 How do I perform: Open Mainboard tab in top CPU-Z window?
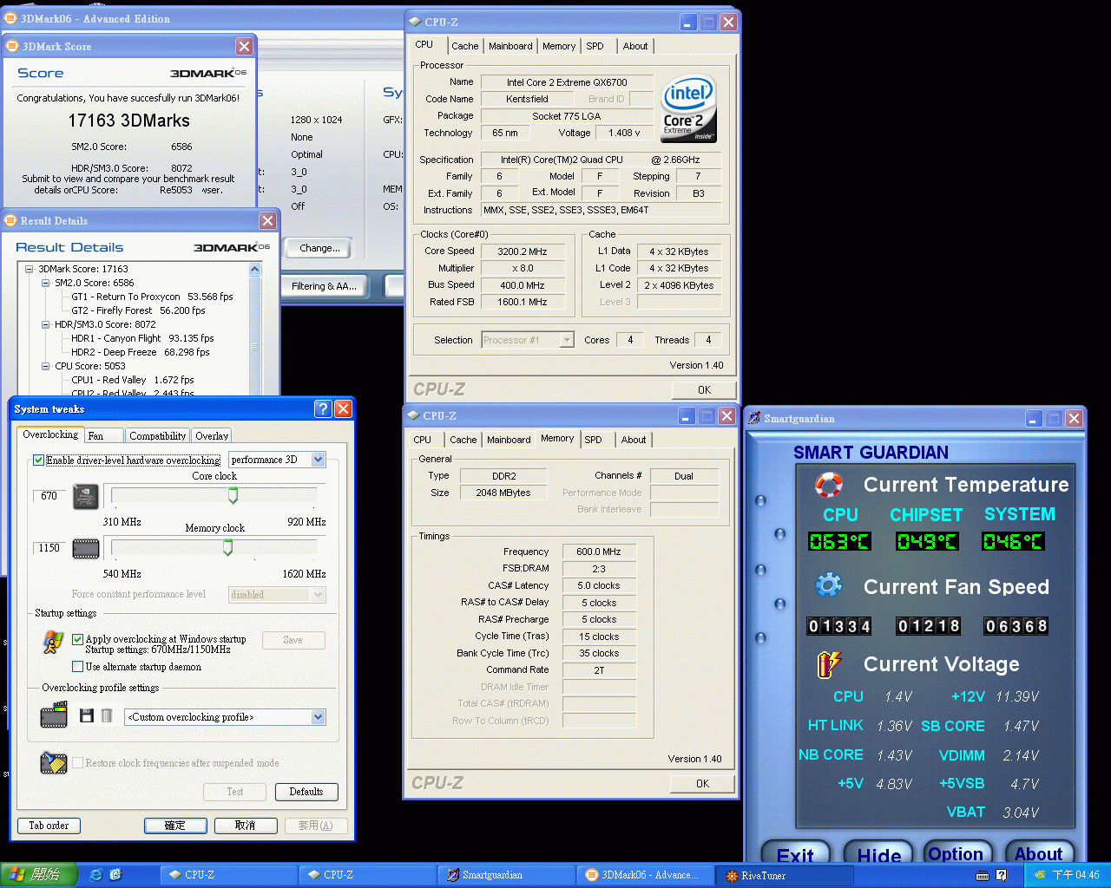pyautogui.click(x=510, y=46)
